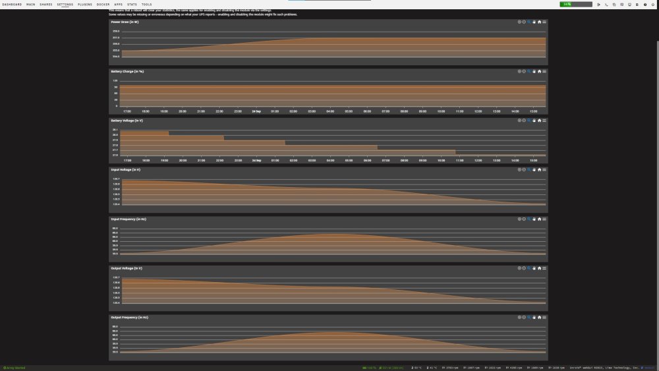Zoom in on the Battery Charge chart
The width and height of the screenshot is (659, 371).
(x=519, y=71)
